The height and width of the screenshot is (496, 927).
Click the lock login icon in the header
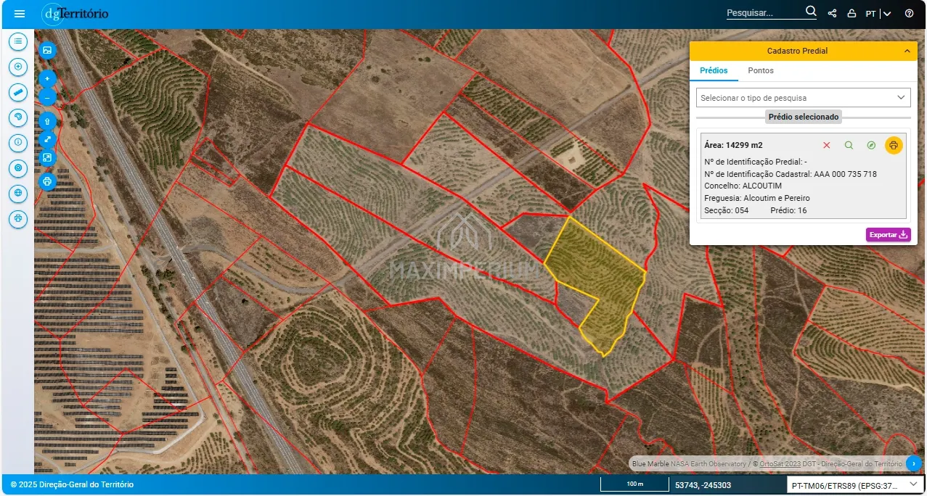pos(852,14)
